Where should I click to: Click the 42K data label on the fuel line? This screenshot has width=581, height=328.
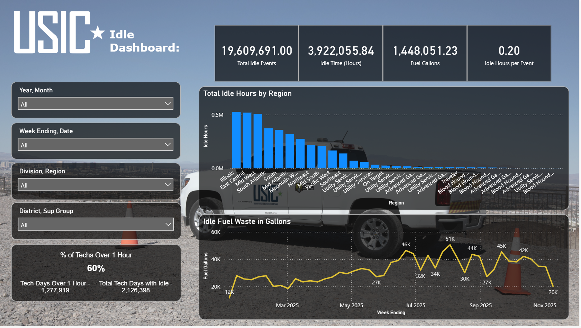524,250
